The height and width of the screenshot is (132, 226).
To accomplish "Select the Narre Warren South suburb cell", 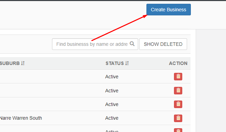I will click(x=21, y=118).
